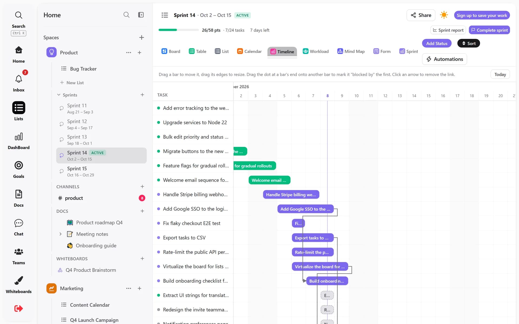
Task: Open Teams in sidebar rail
Action: tap(18, 256)
